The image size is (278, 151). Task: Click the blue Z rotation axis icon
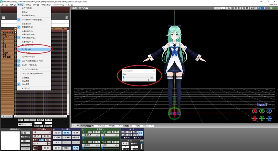tap(269, 111)
